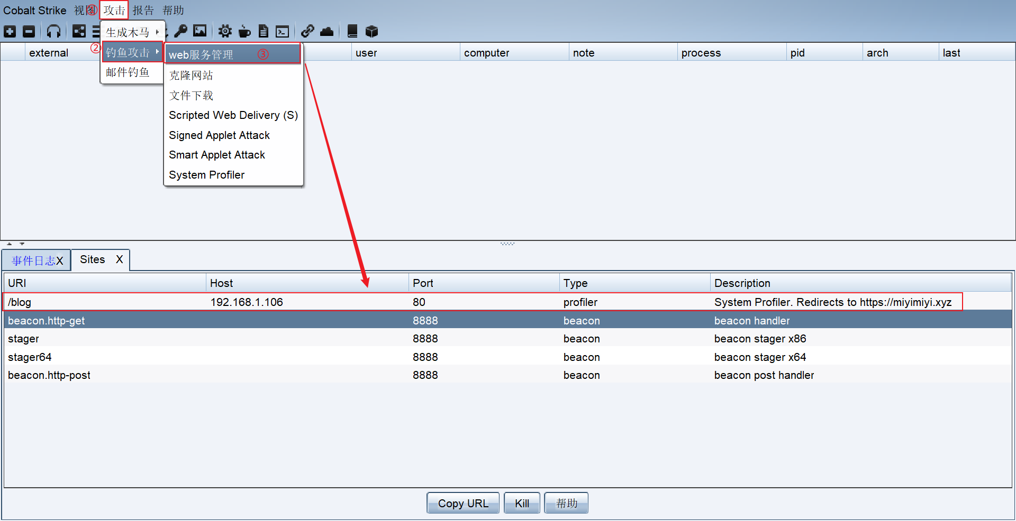Sort sites by Port column header
This screenshot has height=521, width=1016.
484,283
